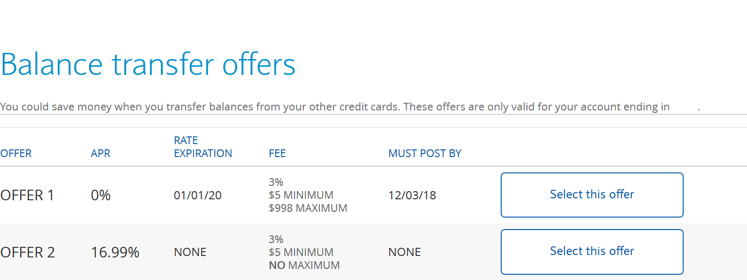747x280 pixels.
Task: Click the OFFER 1 row label
Action: tap(27, 195)
